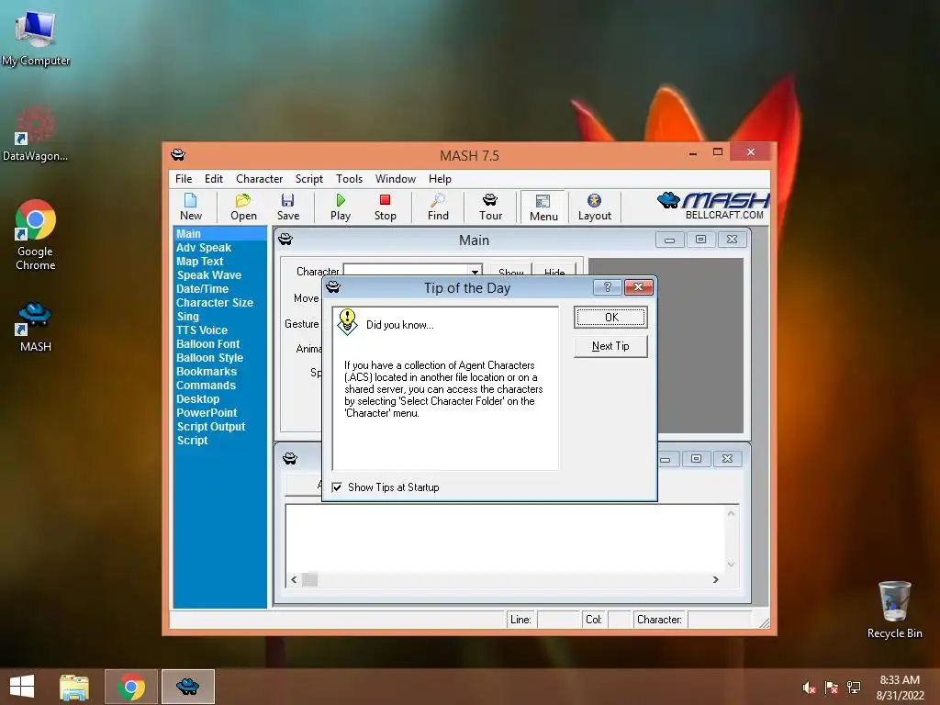Select Balloon Style in the sidebar
The image size is (940, 705).
click(210, 358)
